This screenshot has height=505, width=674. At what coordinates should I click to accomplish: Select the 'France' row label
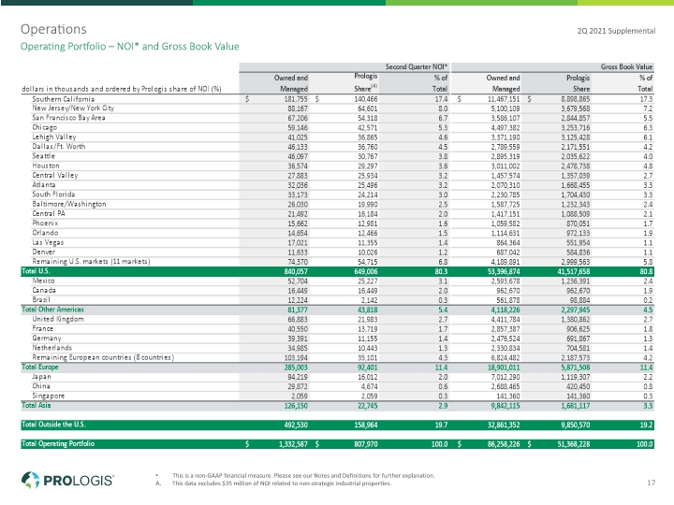(x=42, y=328)
